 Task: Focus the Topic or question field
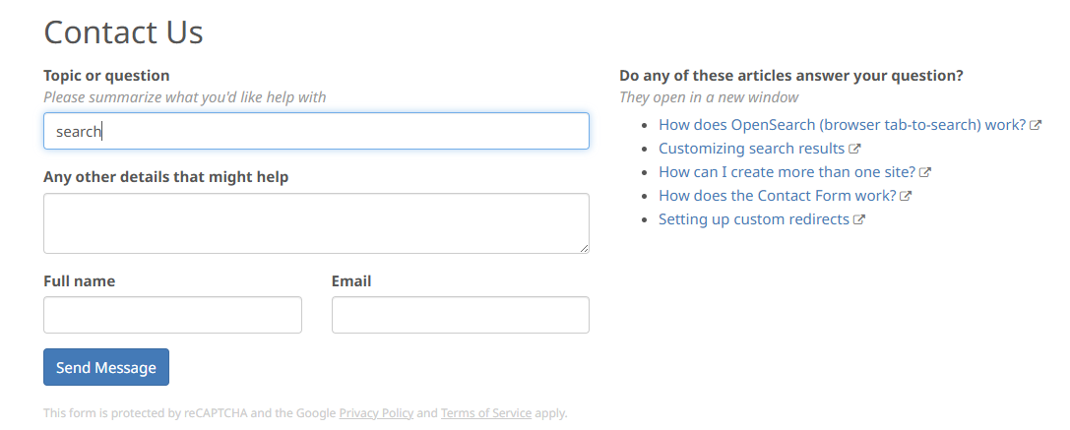316,131
